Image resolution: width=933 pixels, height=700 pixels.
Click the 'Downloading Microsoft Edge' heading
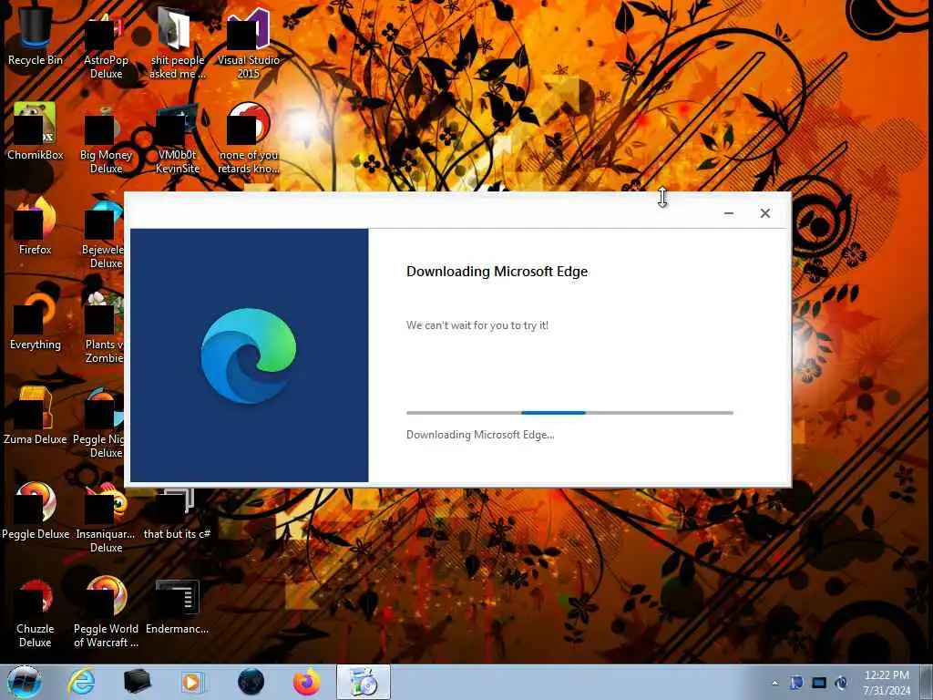click(x=497, y=272)
